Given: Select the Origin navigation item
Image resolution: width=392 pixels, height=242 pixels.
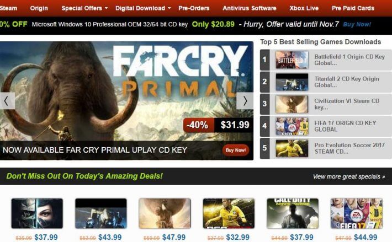Looking at the screenshot, I should [x=39, y=8].
